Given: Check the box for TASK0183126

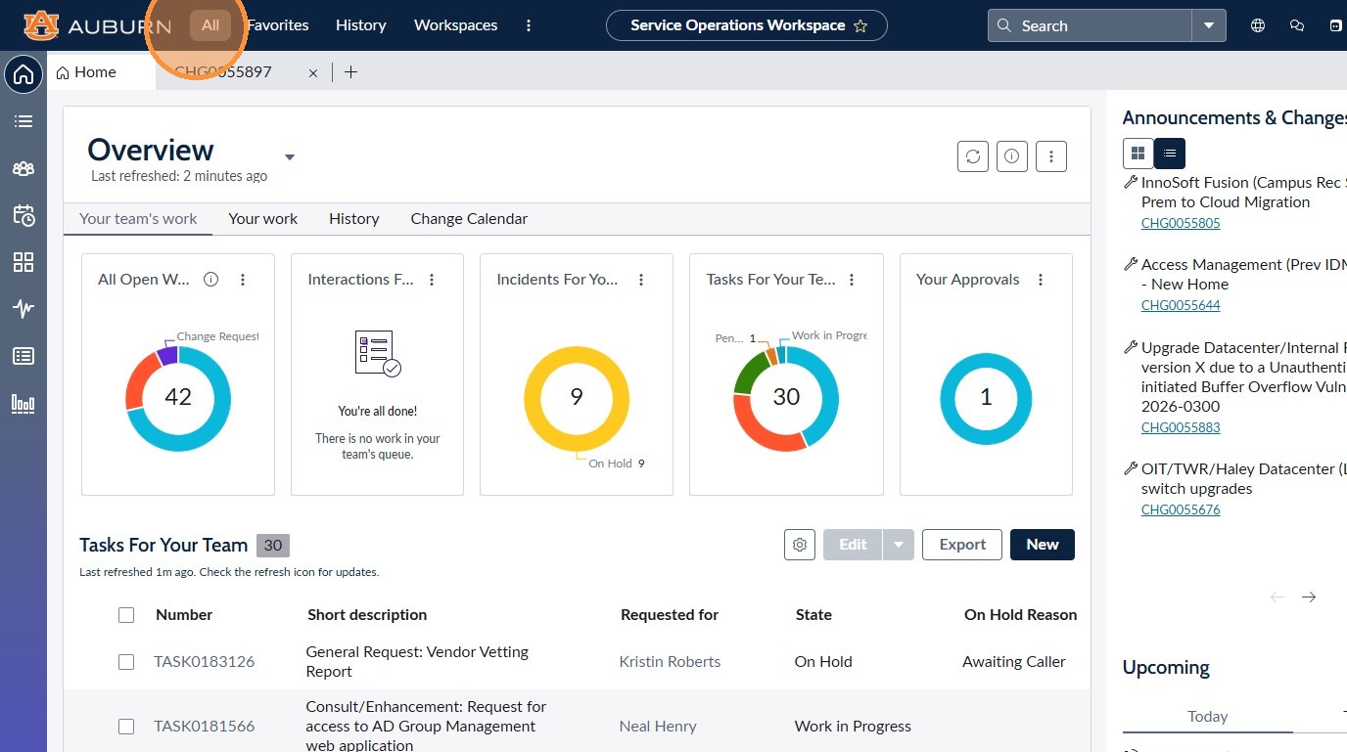Looking at the screenshot, I should [126, 662].
